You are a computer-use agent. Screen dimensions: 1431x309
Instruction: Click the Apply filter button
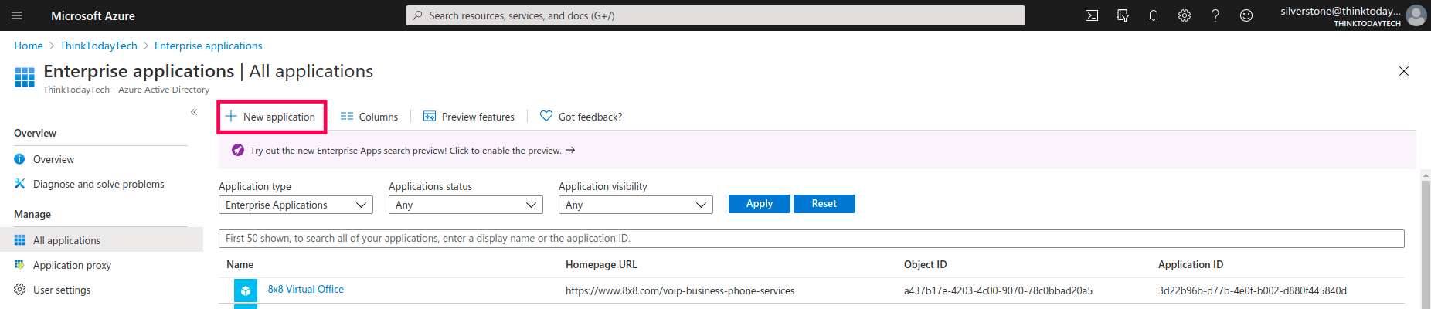(759, 204)
